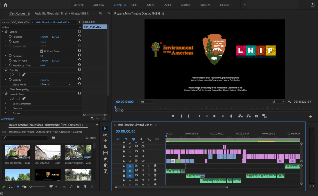
Task: Click the filter funnel in Effect Controls
Action: [x=92, y=119]
